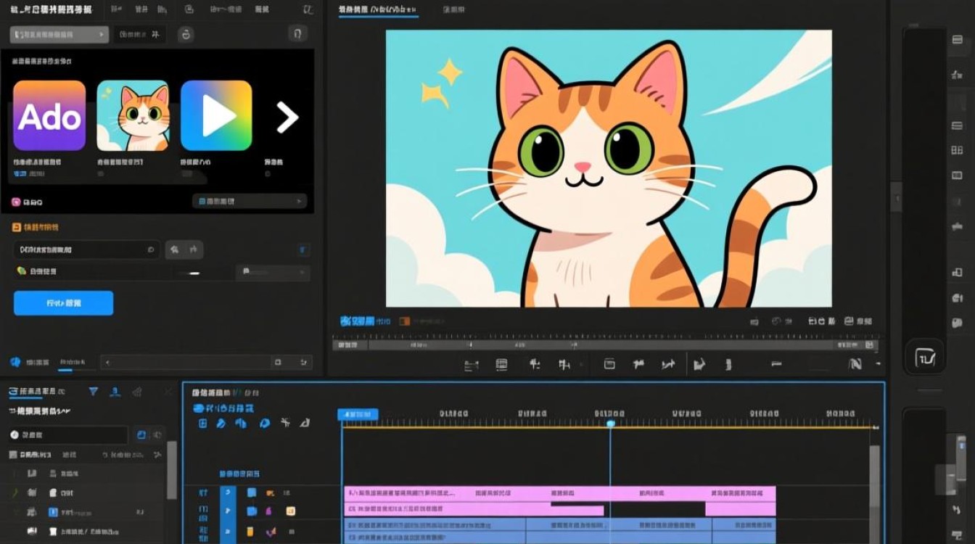Click the cat illustration in the preview viewer

pyautogui.click(x=609, y=168)
